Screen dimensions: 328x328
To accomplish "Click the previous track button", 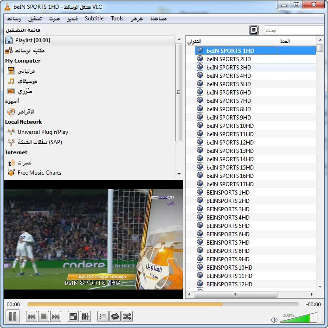I will coord(32,316).
